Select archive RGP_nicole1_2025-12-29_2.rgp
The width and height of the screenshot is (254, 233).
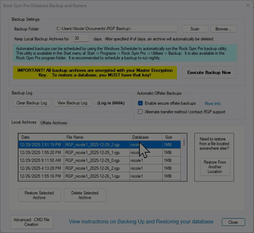(x=92, y=145)
